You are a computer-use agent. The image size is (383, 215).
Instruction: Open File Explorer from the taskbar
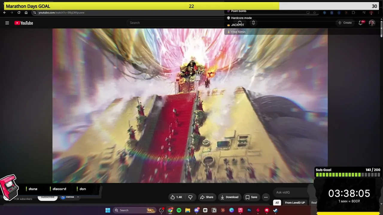pyautogui.click(x=188, y=210)
